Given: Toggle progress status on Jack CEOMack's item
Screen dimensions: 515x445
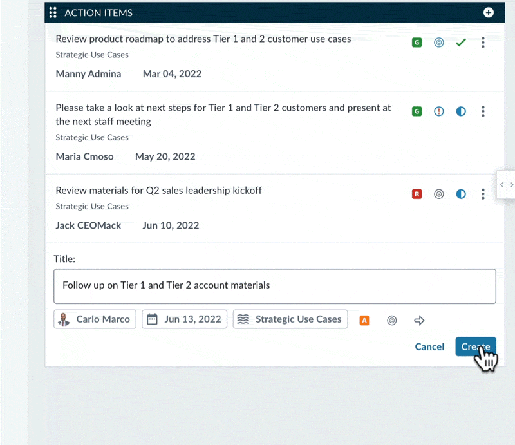Looking at the screenshot, I should (x=461, y=194).
